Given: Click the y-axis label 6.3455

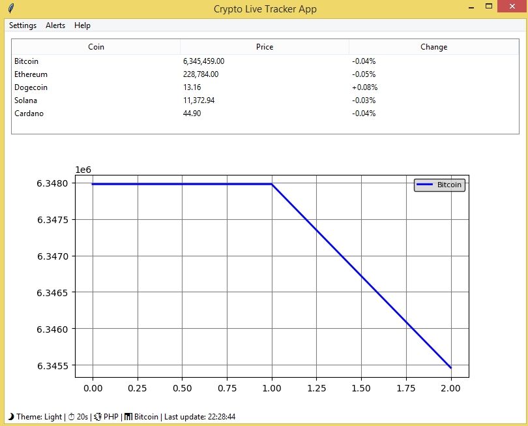Looking at the screenshot, I should point(53,366).
